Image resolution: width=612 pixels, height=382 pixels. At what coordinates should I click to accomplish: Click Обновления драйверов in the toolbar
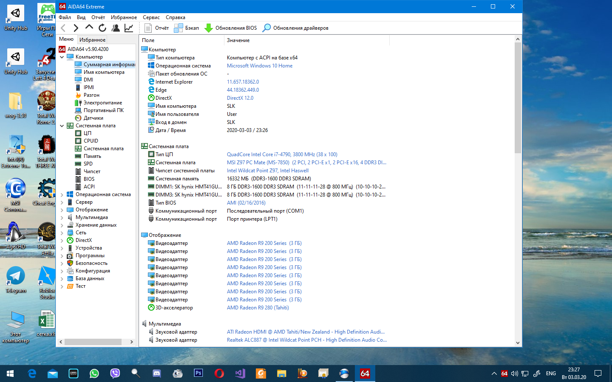pos(295,28)
